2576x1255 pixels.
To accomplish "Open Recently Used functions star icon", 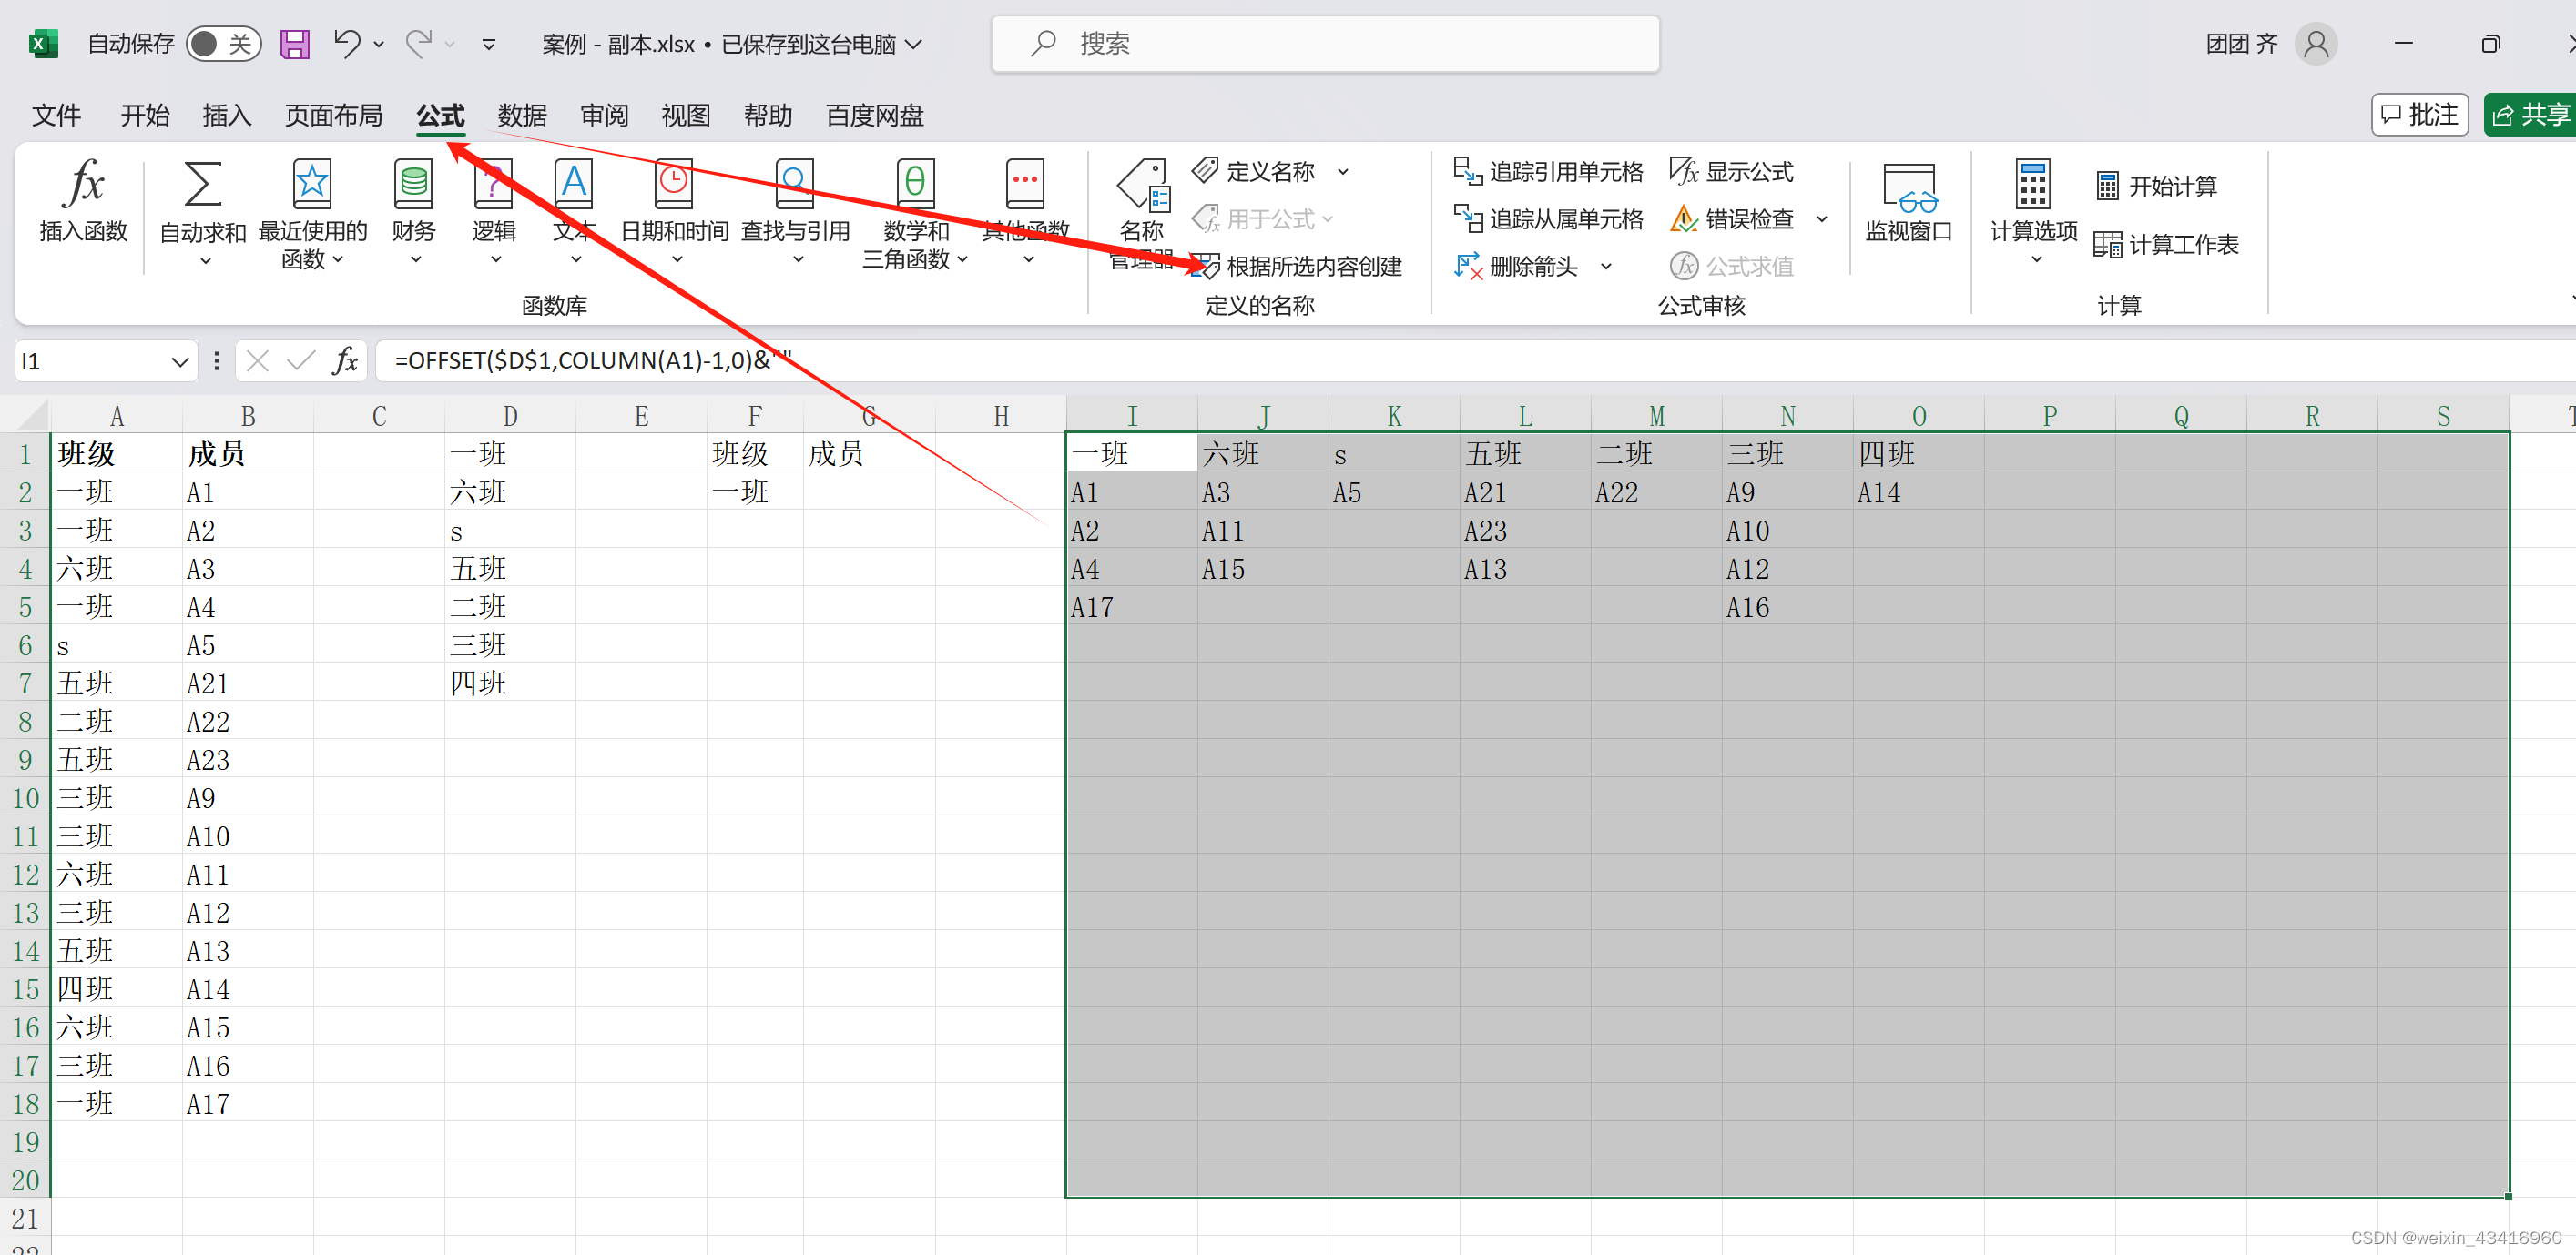I will [312, 186].
